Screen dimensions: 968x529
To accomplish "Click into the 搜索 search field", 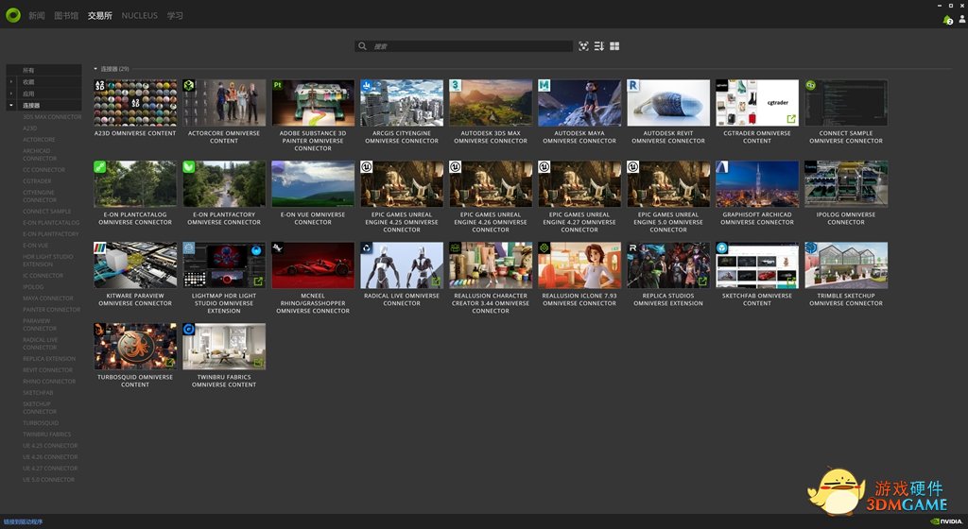I will coord(463,46).
